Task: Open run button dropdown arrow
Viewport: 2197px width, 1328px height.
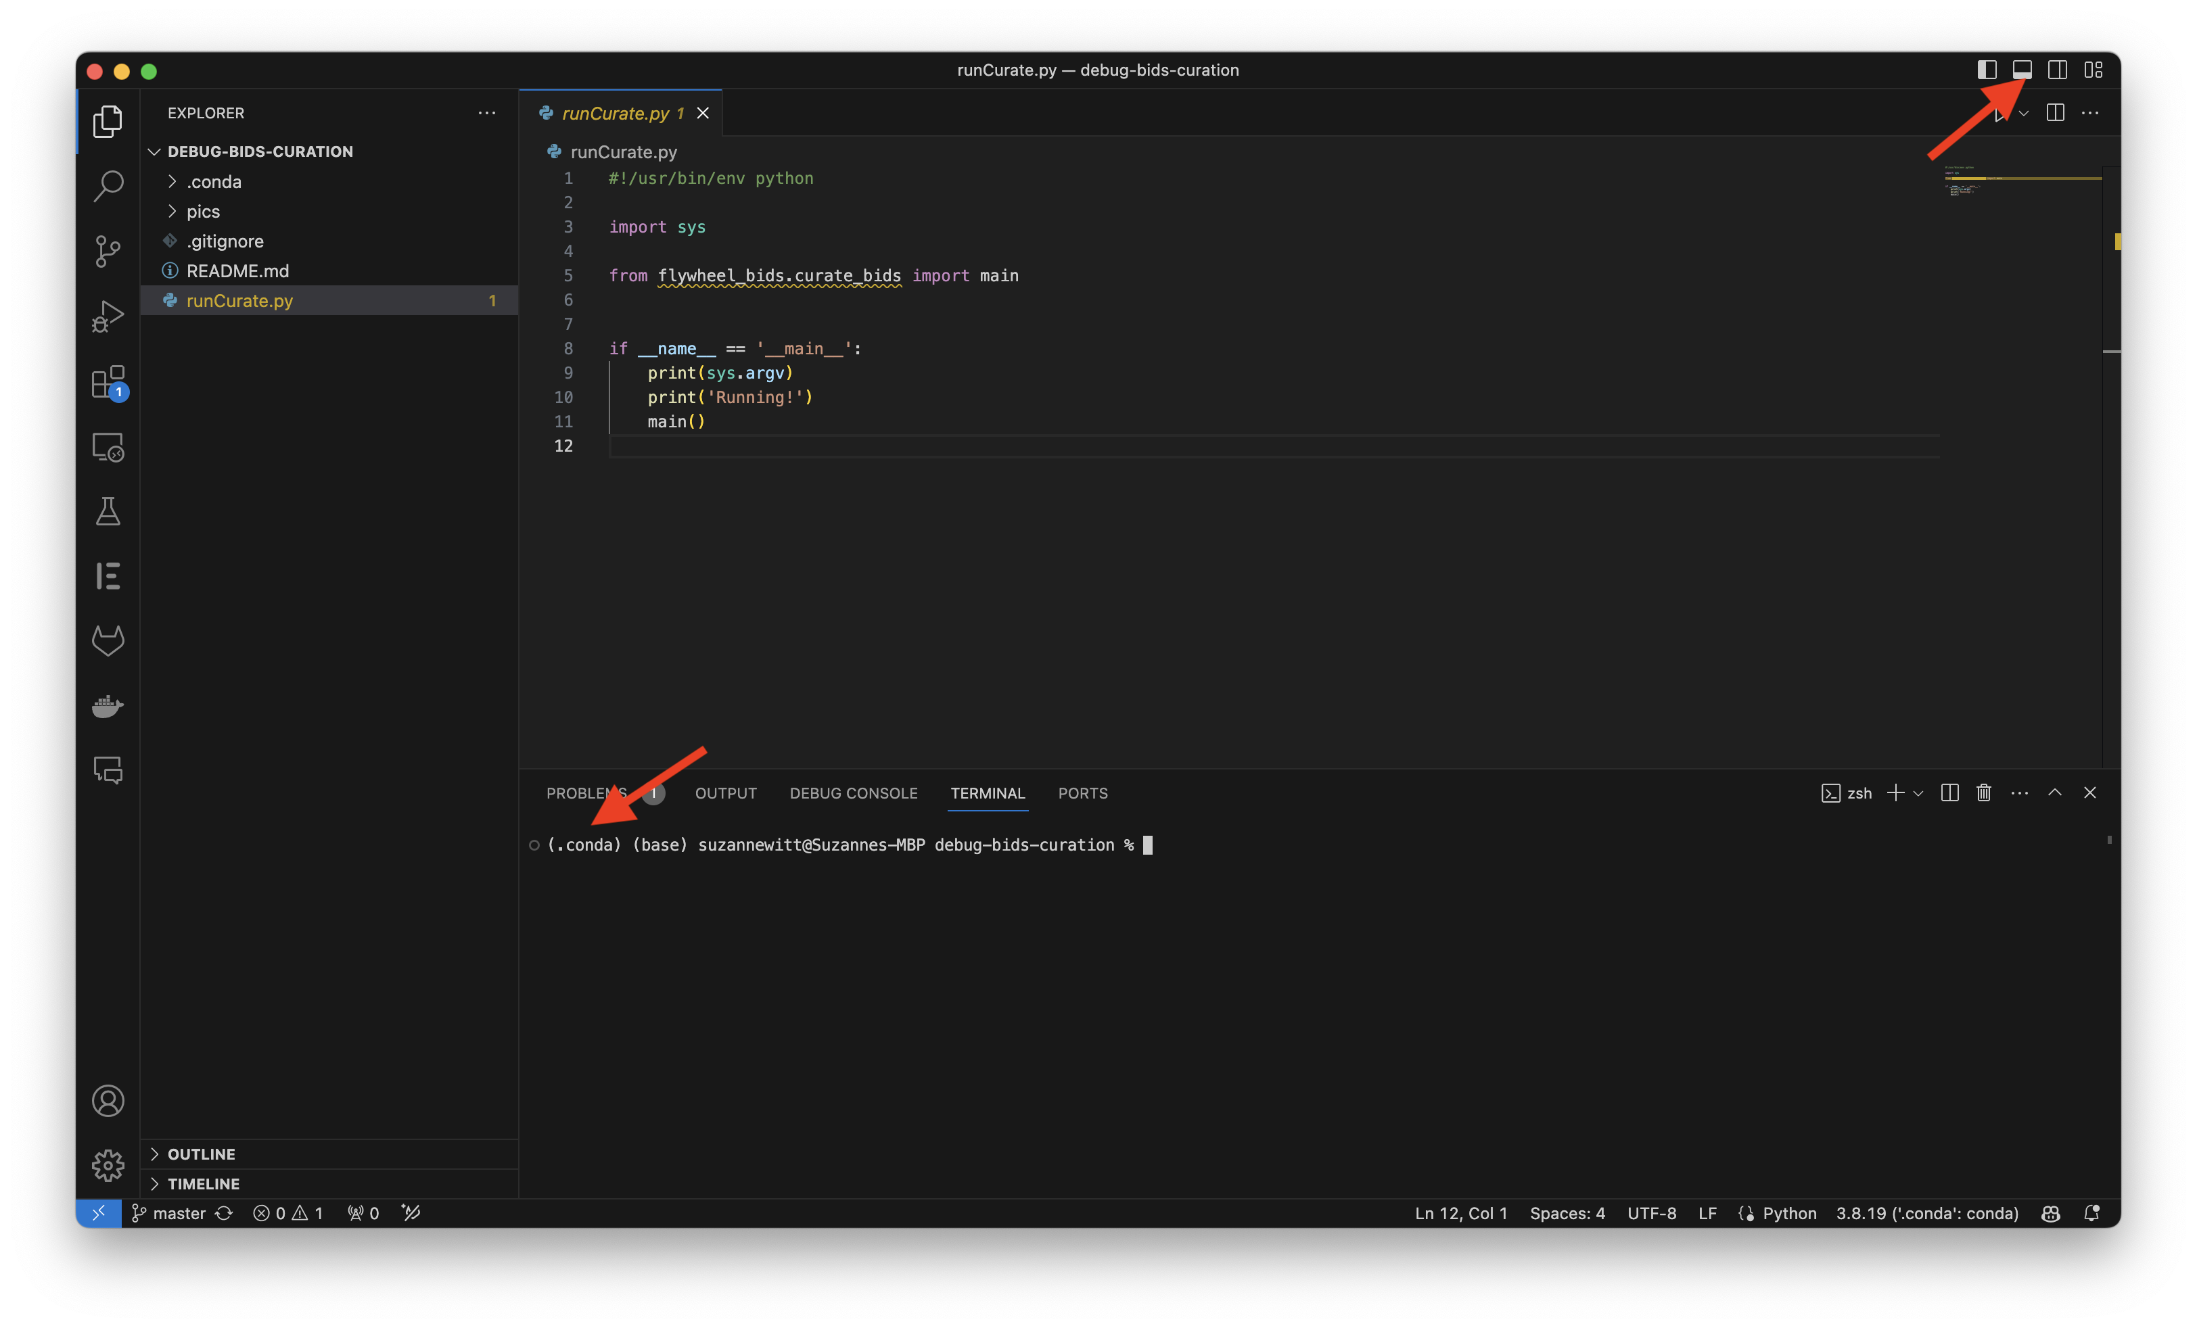Action: coord(2023,113)
